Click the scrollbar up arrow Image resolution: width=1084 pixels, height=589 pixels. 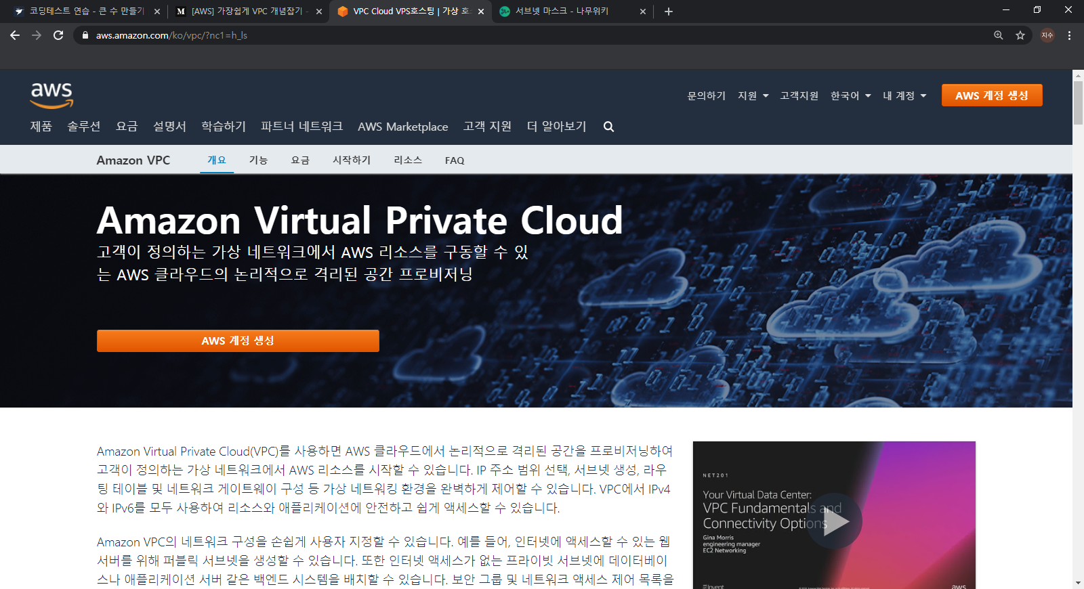coord(1078,74)
